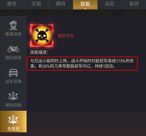Viewport: 146px width, 136px height.
Task: Open the 辅助技能 sidebar label
Action: [x=13, y=105]
